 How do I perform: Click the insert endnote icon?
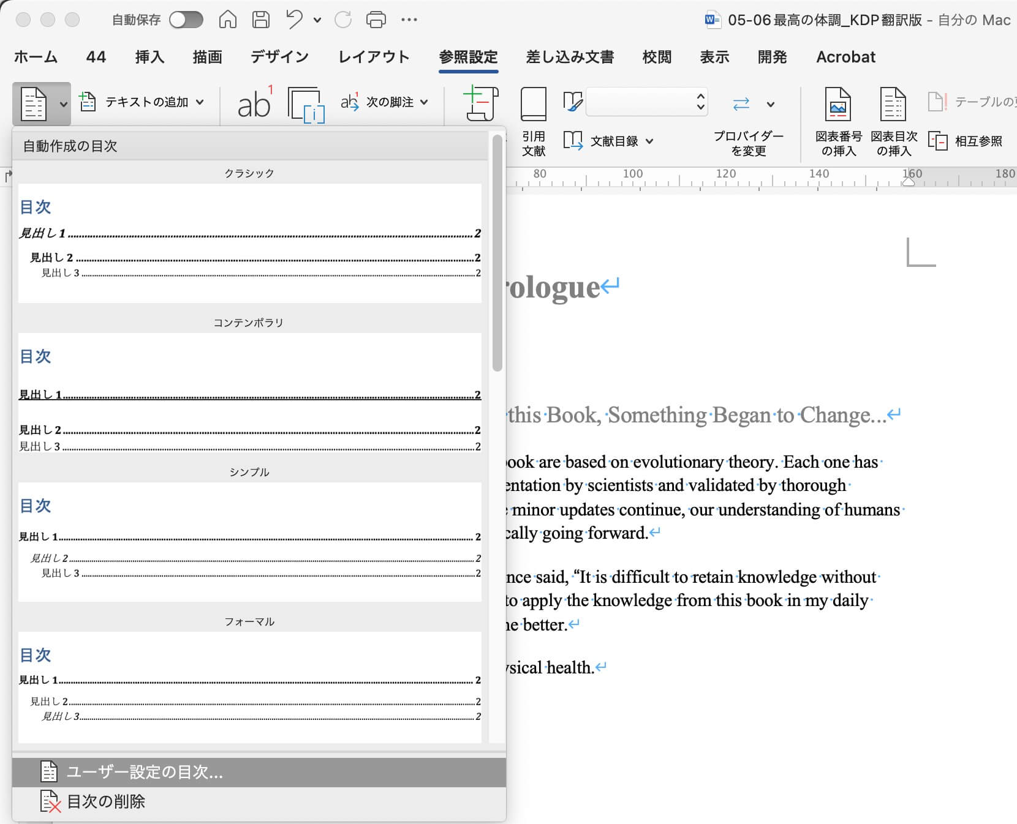coord(306,104)
